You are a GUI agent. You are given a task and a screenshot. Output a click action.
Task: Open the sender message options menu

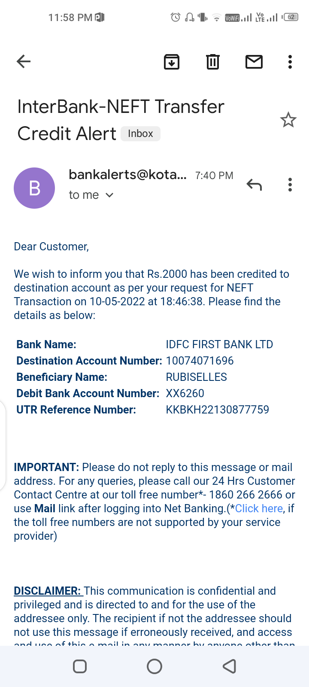point(290,185)
